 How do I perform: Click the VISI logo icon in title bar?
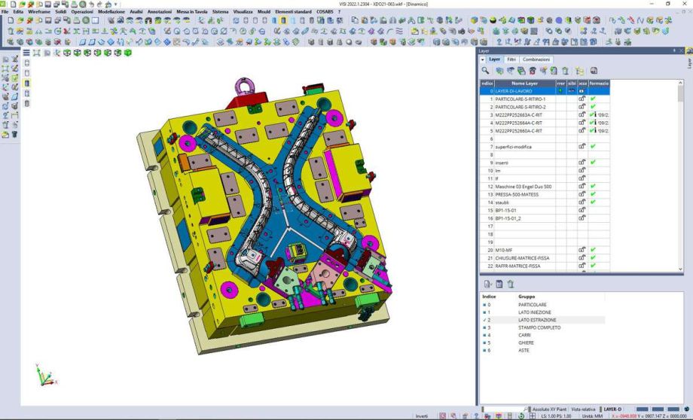click(x=3, y=4)
